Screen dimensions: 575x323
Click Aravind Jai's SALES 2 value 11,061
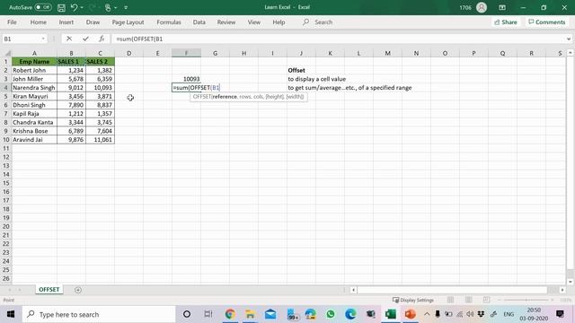point(100,140)
